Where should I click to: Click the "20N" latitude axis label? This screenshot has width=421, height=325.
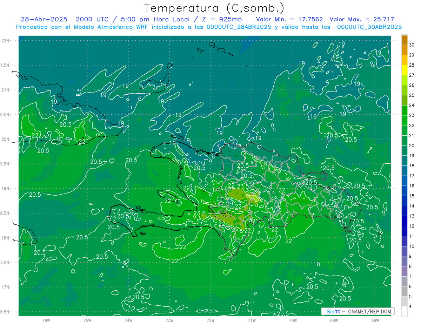point(6,139)
